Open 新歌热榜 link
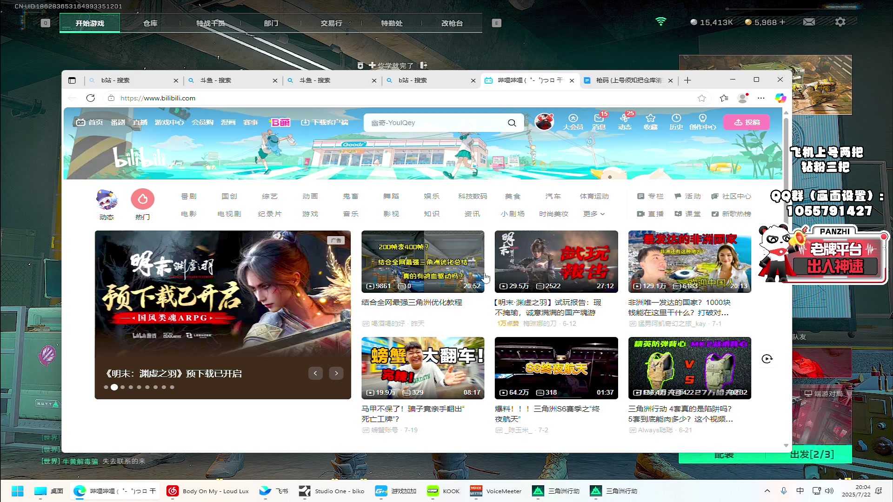This screenshot has width=893, height=502. (x=731, y=214)
